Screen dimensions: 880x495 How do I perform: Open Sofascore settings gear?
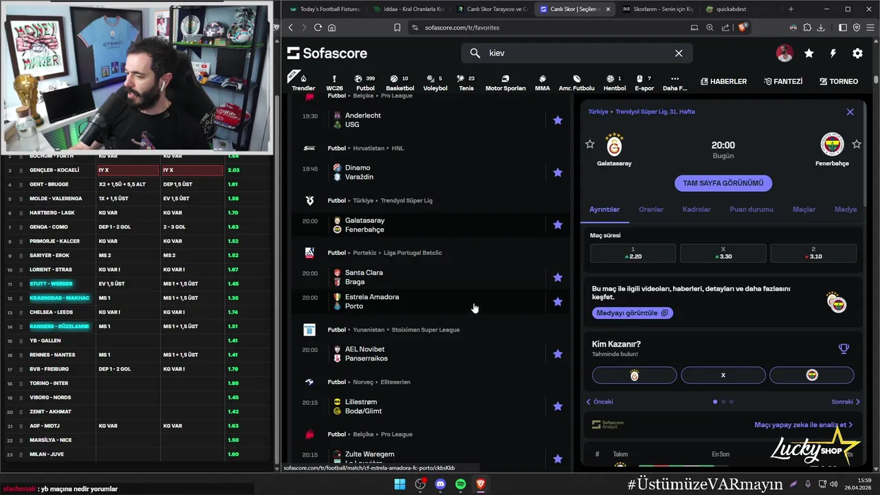tap(857, 53)
